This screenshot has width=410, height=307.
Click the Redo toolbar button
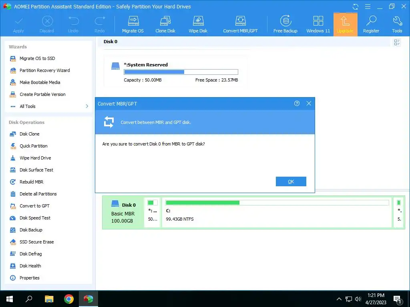pos(100,24)
